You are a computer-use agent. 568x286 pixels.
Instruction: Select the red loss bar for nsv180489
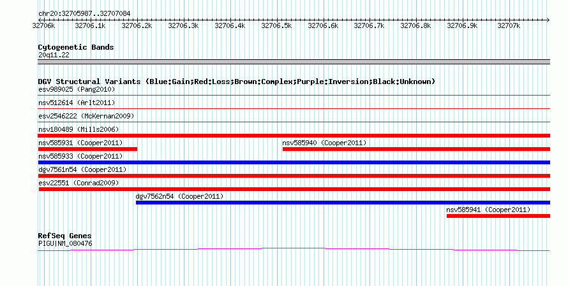(294, 136)
